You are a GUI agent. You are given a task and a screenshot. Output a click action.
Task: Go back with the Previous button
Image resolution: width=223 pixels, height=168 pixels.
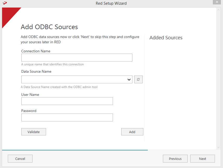coord(175,159)
